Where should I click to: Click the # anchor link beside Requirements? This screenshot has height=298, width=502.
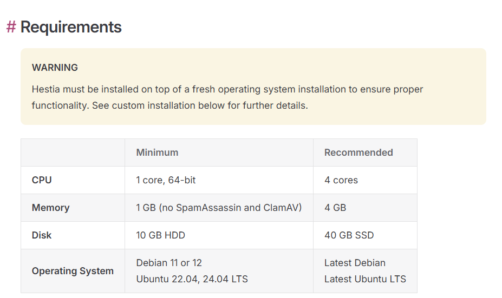(x=11, y=27)
